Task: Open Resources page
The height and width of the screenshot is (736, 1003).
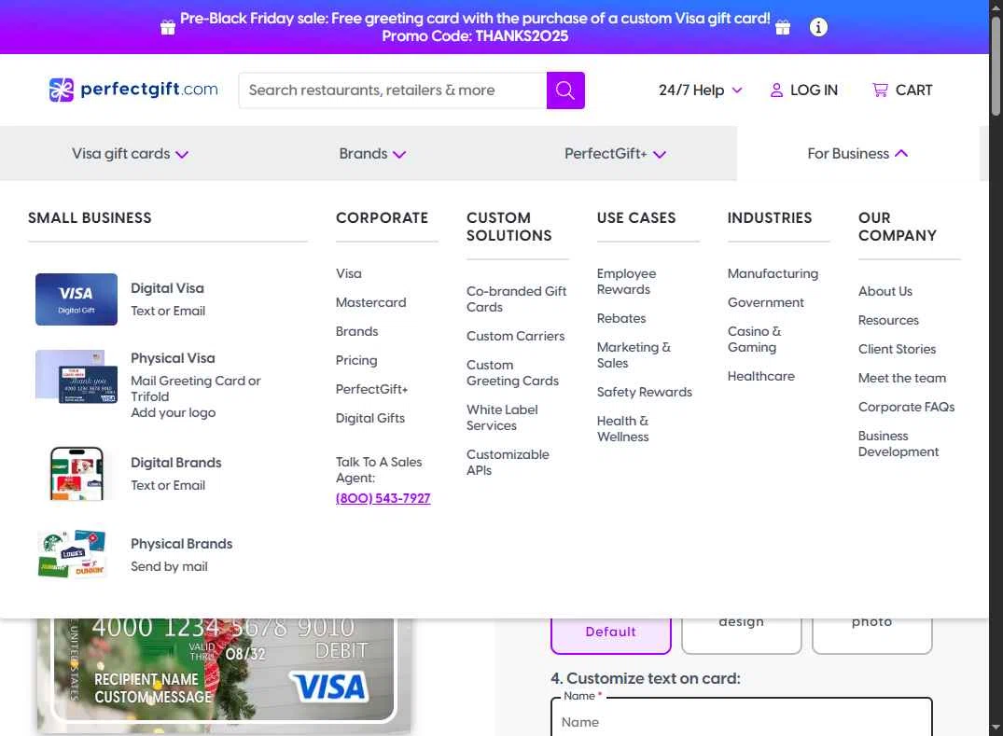Action: click(888, 320)
